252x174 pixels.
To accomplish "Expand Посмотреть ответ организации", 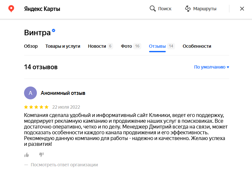I will point(64,165).
